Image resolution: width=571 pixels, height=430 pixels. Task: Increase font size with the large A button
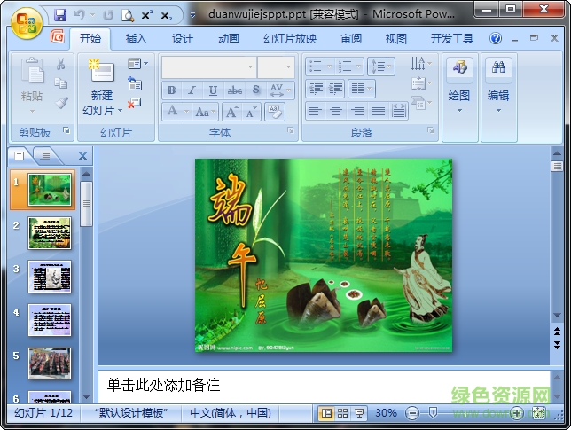[231, 112]
